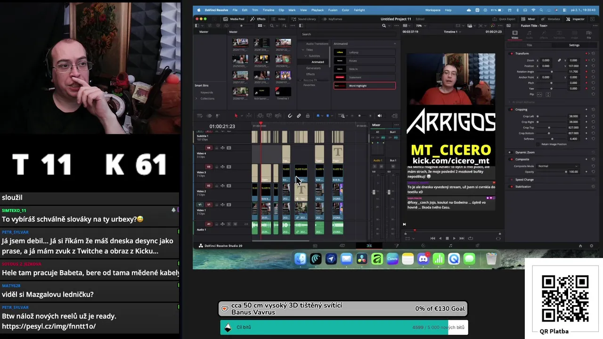This screenshot has height=339, width=603.
Task: Open the Metadata panel
Action: point(550,19)
